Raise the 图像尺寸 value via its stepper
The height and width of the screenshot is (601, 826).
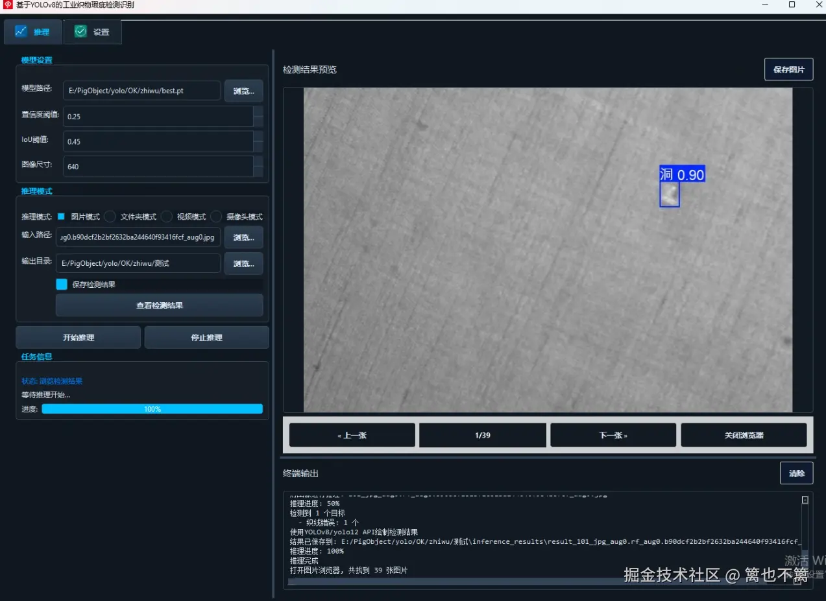258,163
